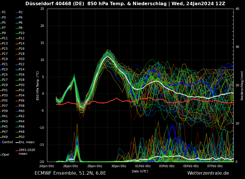Viewport: 245px width, 179px height.
Task: Click the white line swatch beside Ens. mean
Action: 17,142
